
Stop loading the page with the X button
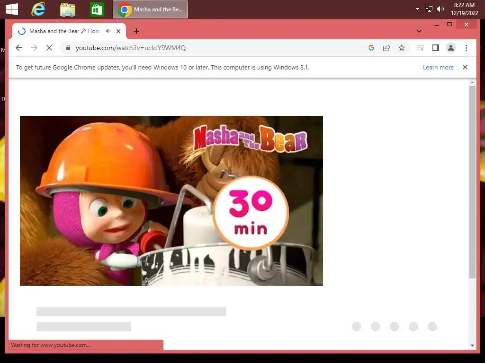[x=49, y=48]
